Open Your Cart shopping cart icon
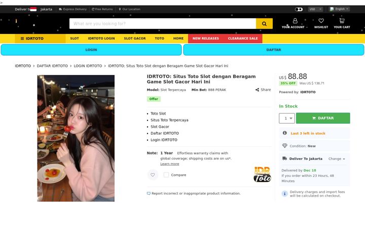The width and height of the screenshot is (365, 228). pos(342,21)
